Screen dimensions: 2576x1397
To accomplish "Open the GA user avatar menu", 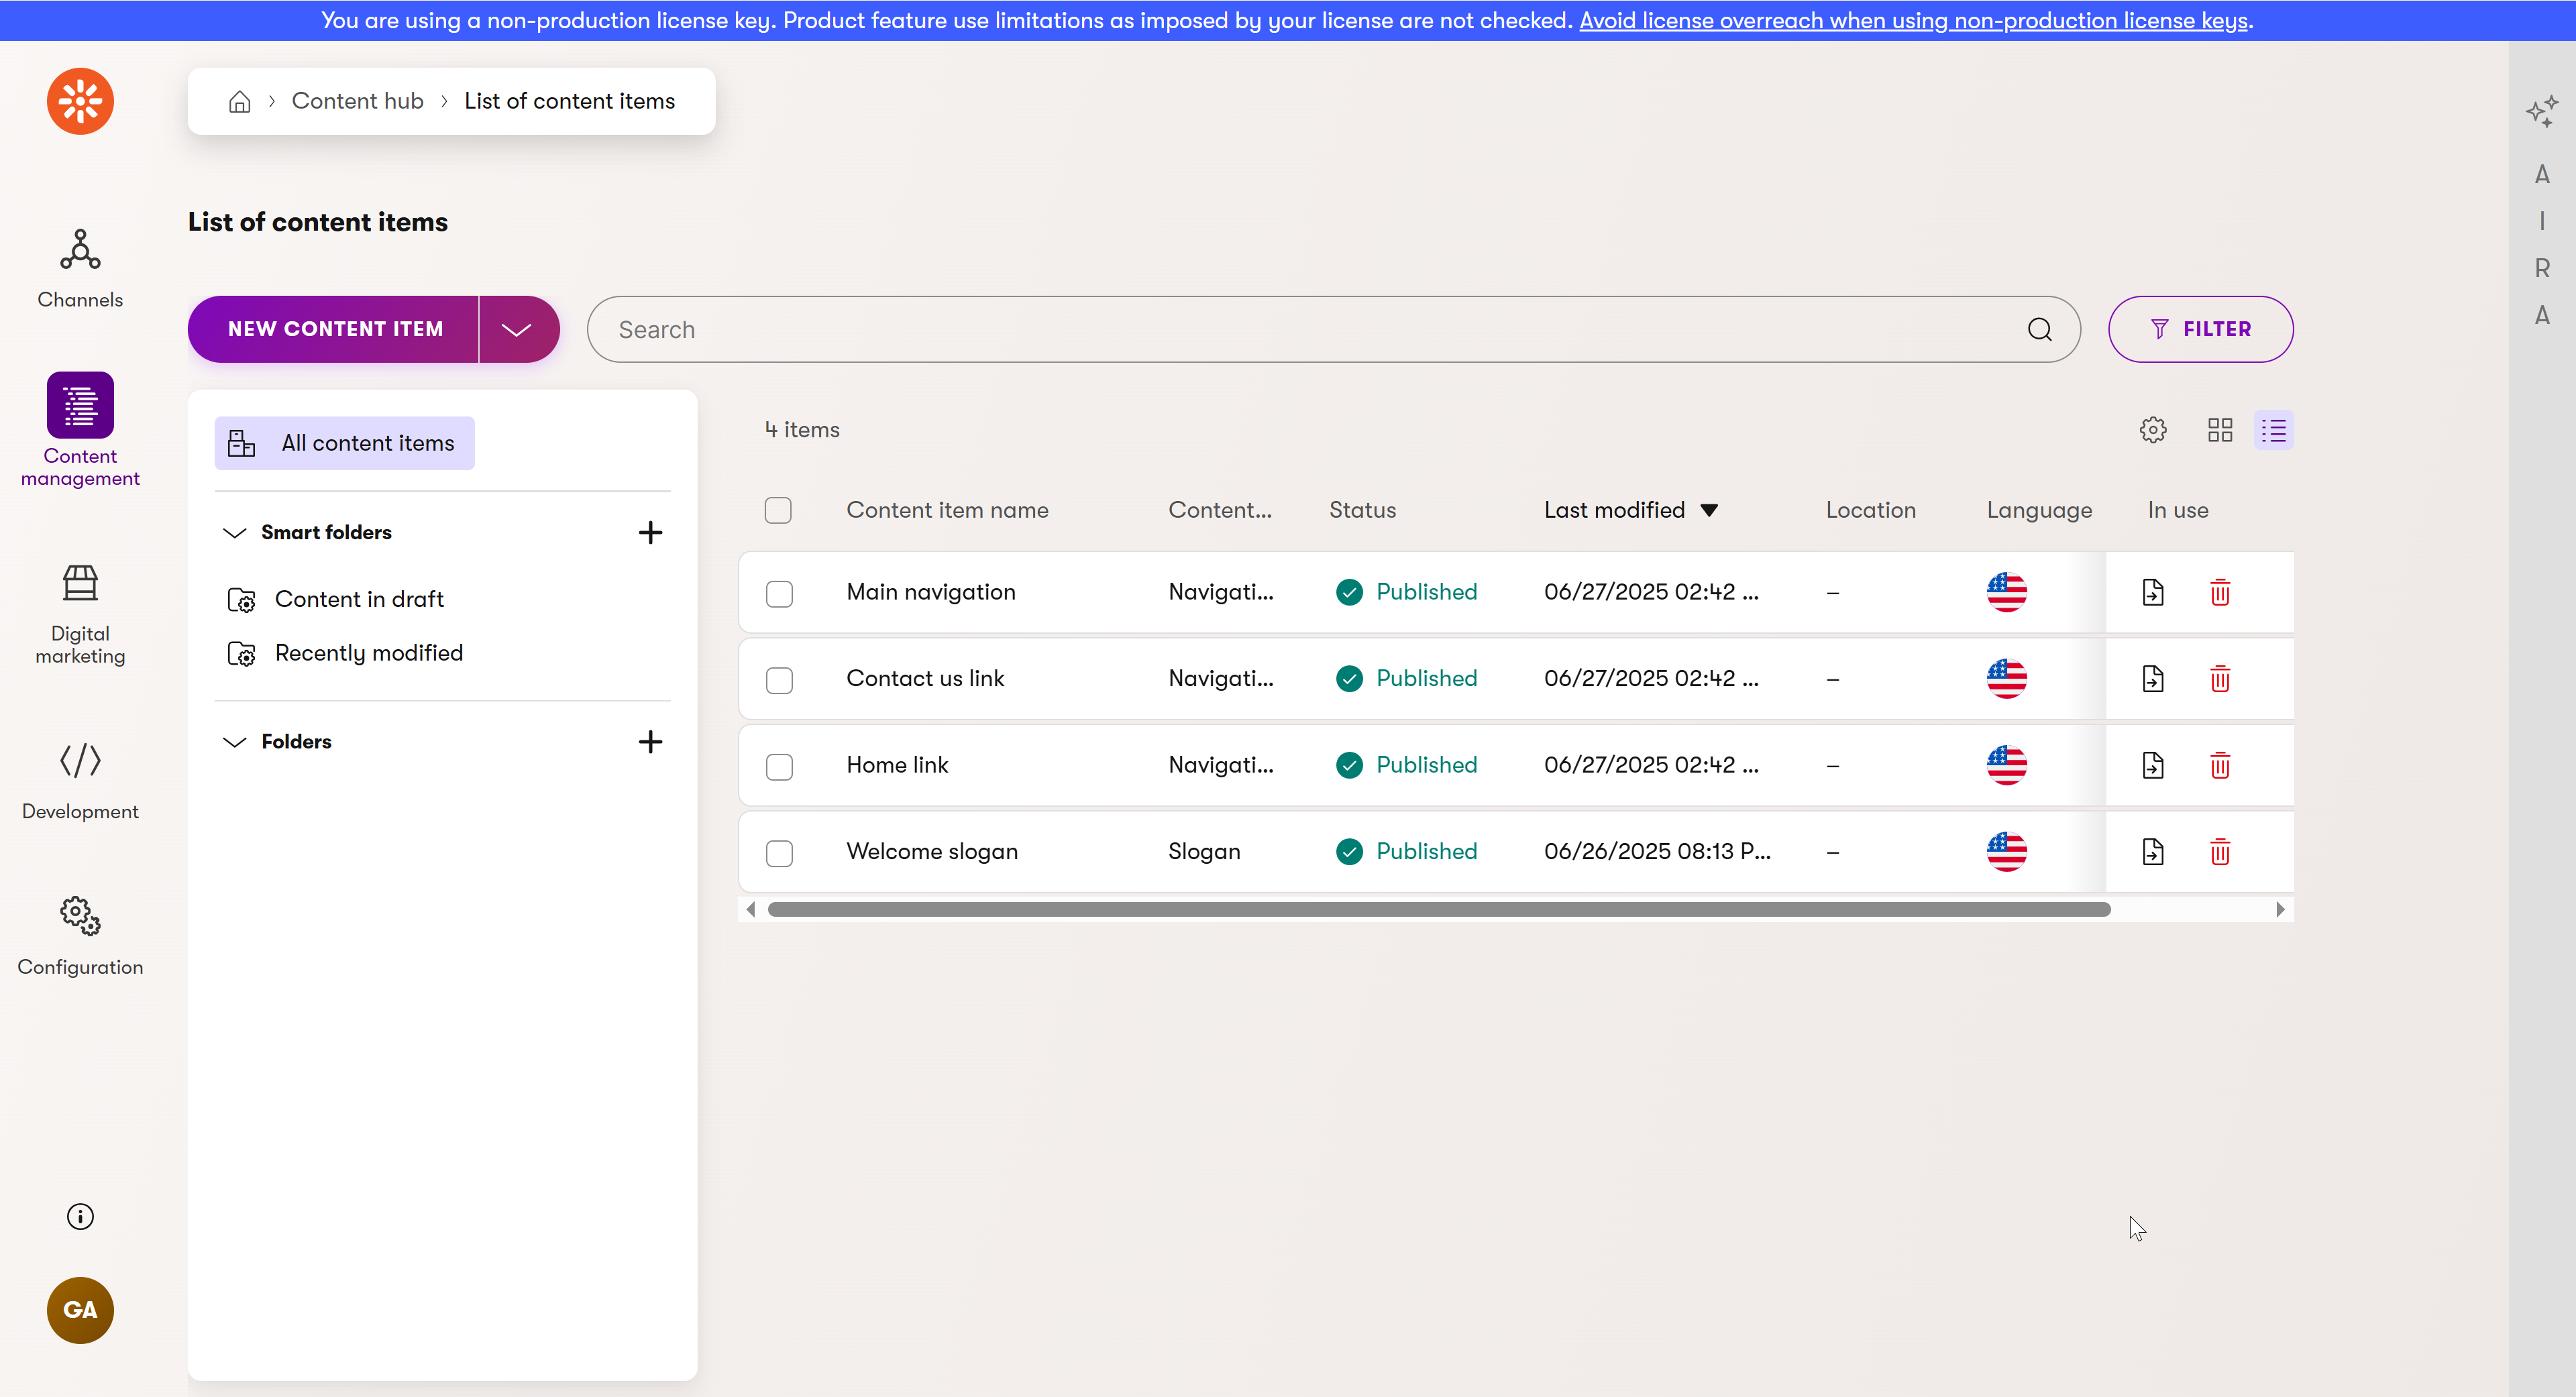I will pyautogui.click(x=80, y=1310).
